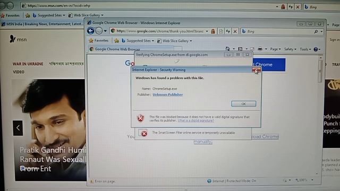The width and height of the screenshot is (340, 191).
Task: Open Web Slice Gallery in the MSN window
Action: (x=86, y=15)
